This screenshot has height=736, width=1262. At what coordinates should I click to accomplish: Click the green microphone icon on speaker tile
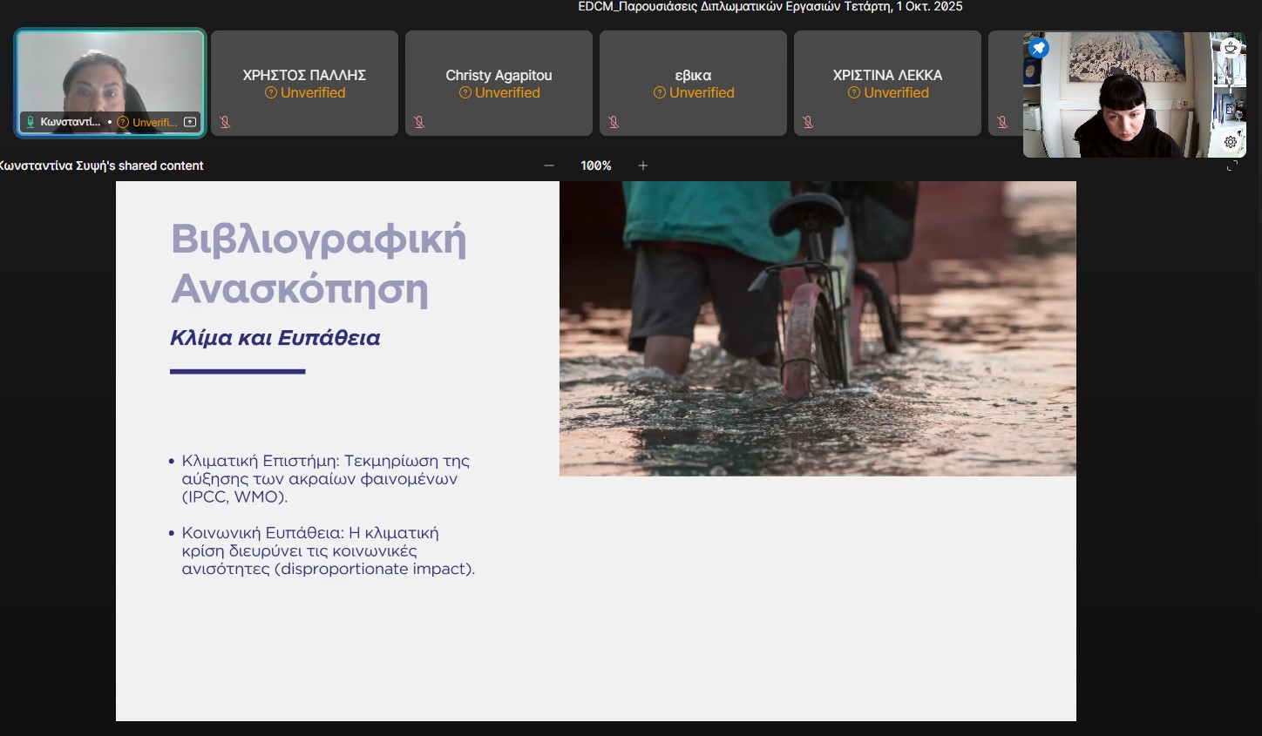point(31,122)
